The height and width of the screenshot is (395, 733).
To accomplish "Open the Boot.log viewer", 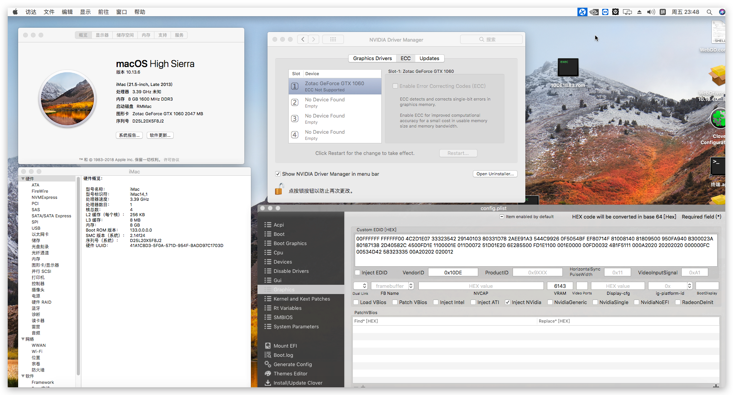I will coord(283,355).
